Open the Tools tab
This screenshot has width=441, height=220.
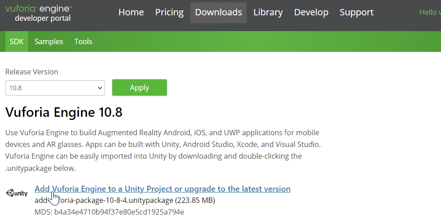(83, 41)
